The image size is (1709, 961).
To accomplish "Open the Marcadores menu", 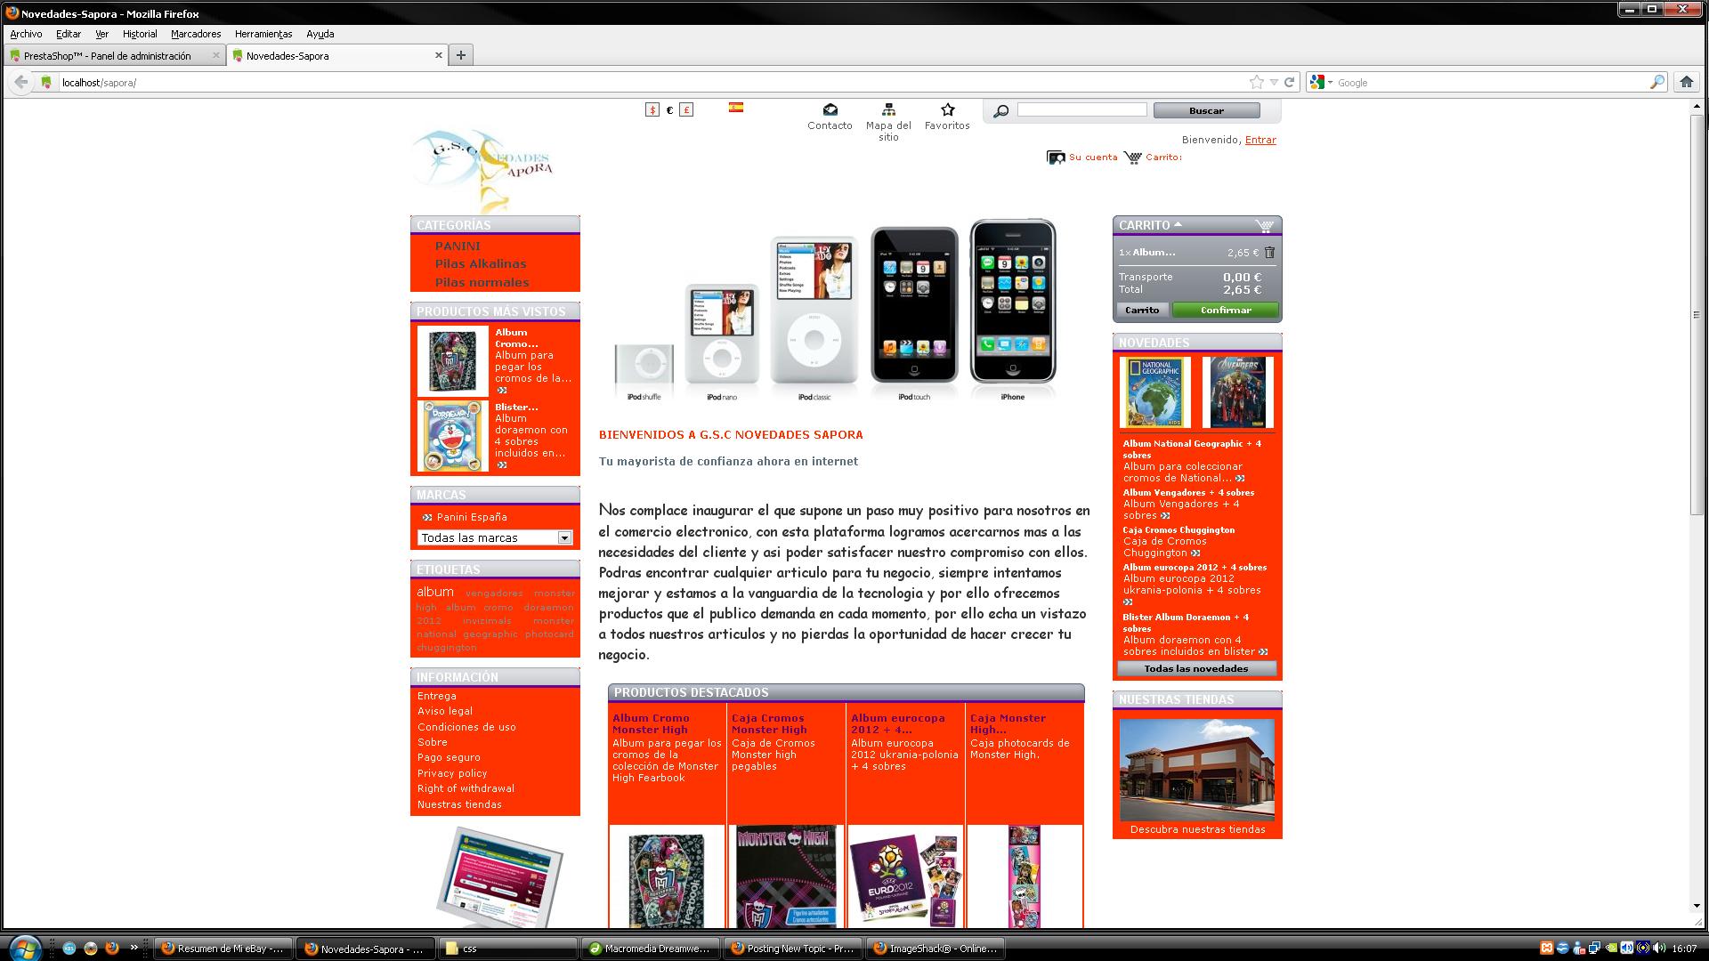I will (195, 34).
